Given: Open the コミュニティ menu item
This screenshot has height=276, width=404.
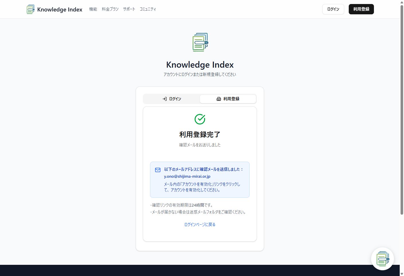Looking at the screenshot, I should pos(148,9).
